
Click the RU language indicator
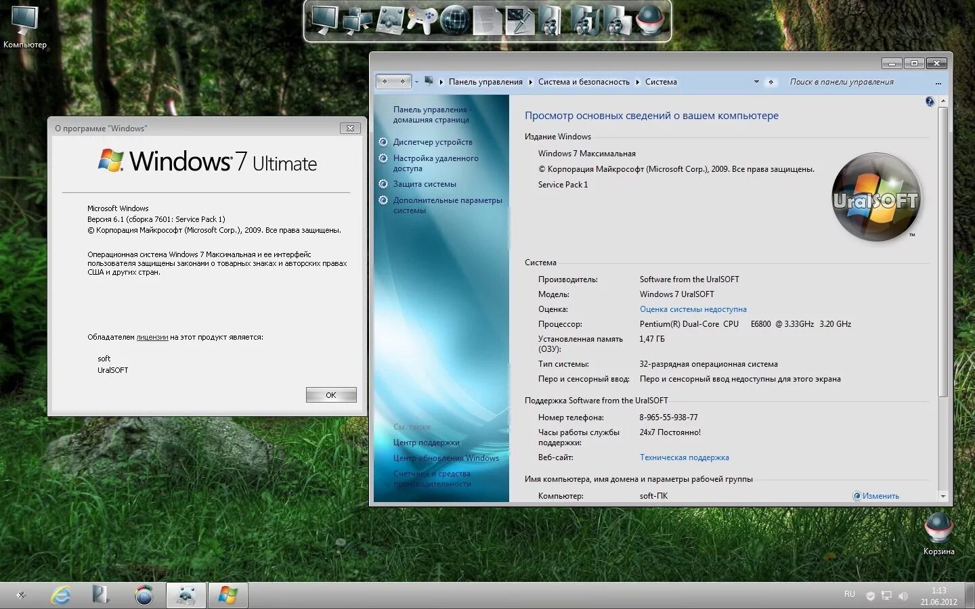(x=850, y=594)
